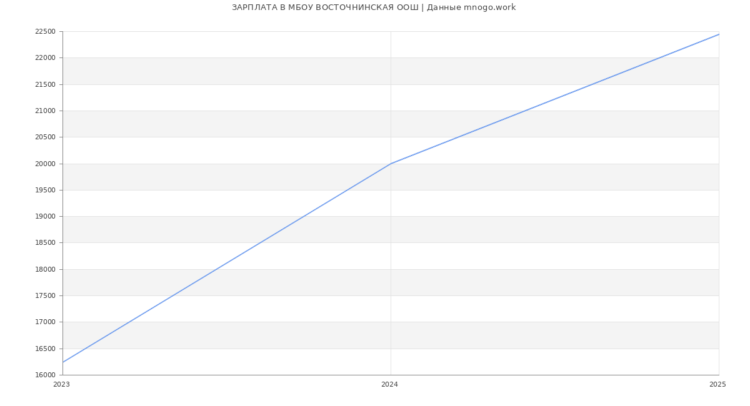This screenshot has height=406, width=750.
Task: Click the line's starting point at 2023
Action: coord(63,362)
